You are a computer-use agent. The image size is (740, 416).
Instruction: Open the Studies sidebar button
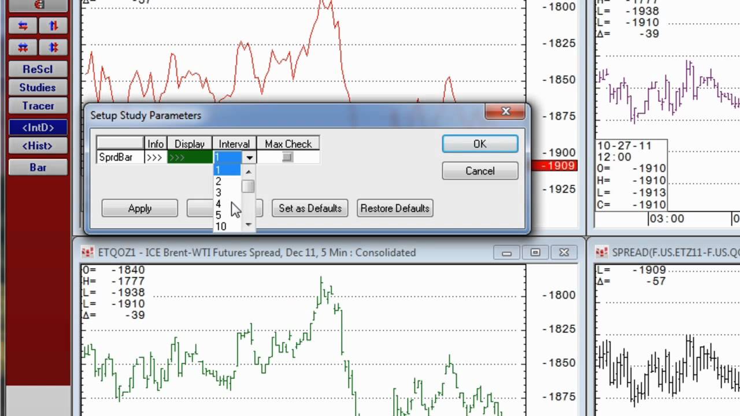click(38, 88)
